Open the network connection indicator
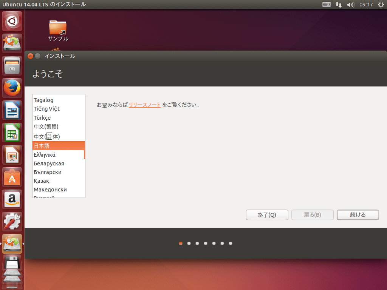This screenshot has width=387, height=290. pos(338,5)
